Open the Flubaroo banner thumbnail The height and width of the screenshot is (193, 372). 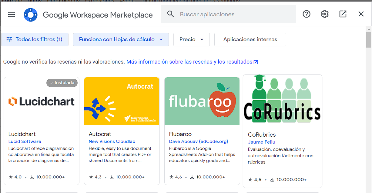click(x=202, y=101)
